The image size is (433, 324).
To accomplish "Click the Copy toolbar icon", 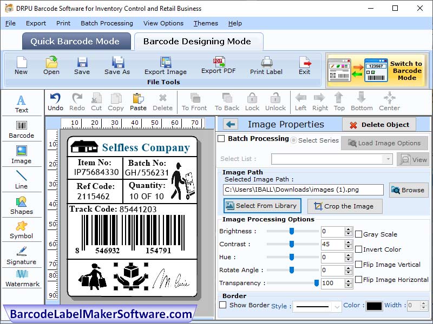I will [116, 102].
